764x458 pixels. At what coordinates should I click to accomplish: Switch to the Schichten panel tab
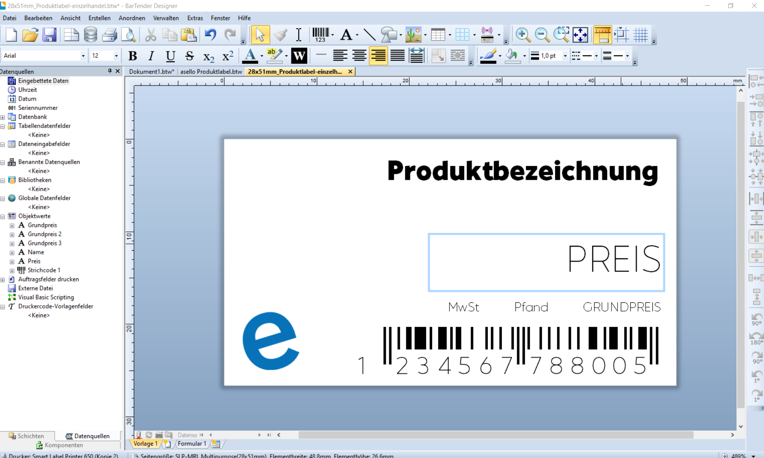point(26,436)
